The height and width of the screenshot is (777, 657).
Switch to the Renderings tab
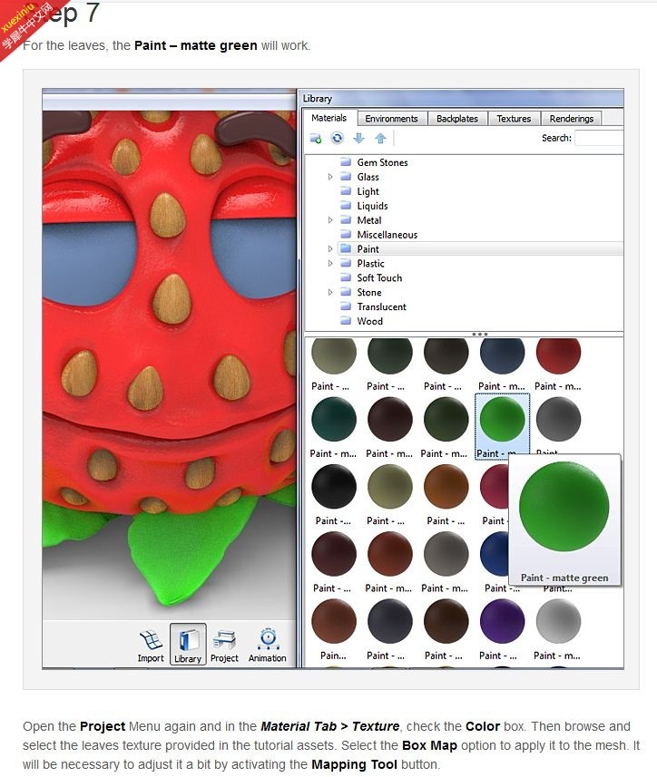(x=571, y=119)
